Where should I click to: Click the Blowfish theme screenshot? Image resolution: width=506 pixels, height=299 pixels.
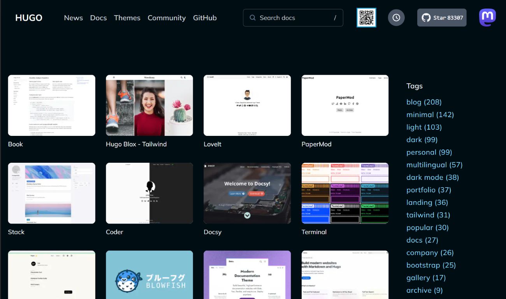pyautogui.click(x=149, y=275)
